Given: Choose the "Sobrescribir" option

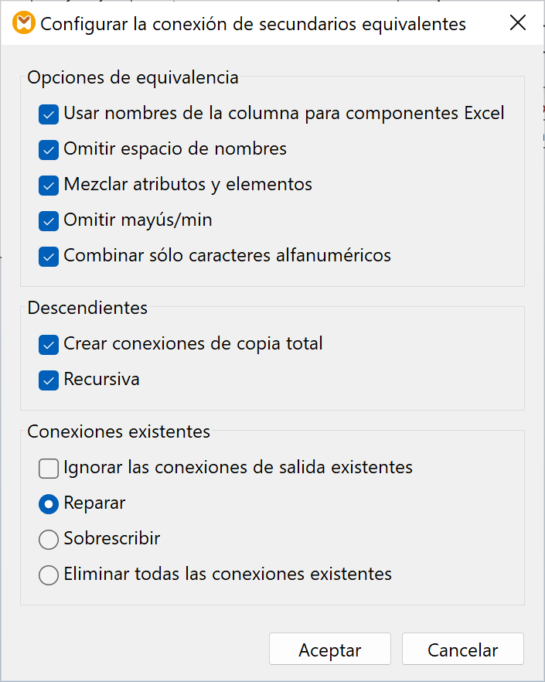Looking at the screenshot, I should tap(49, 539).
